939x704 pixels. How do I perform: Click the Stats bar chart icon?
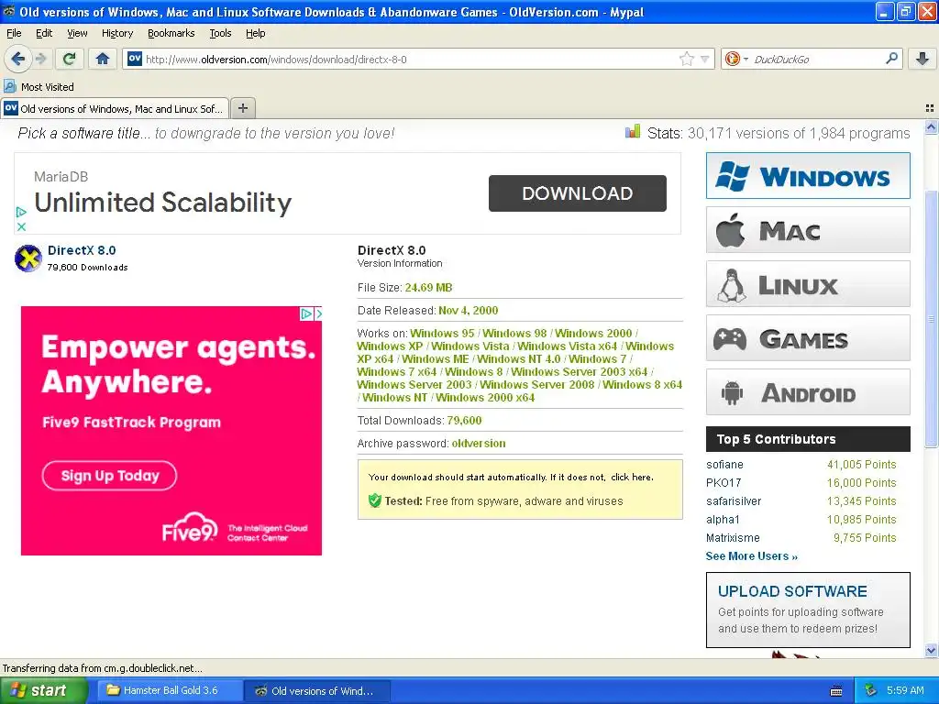click(x=633, y=132)
